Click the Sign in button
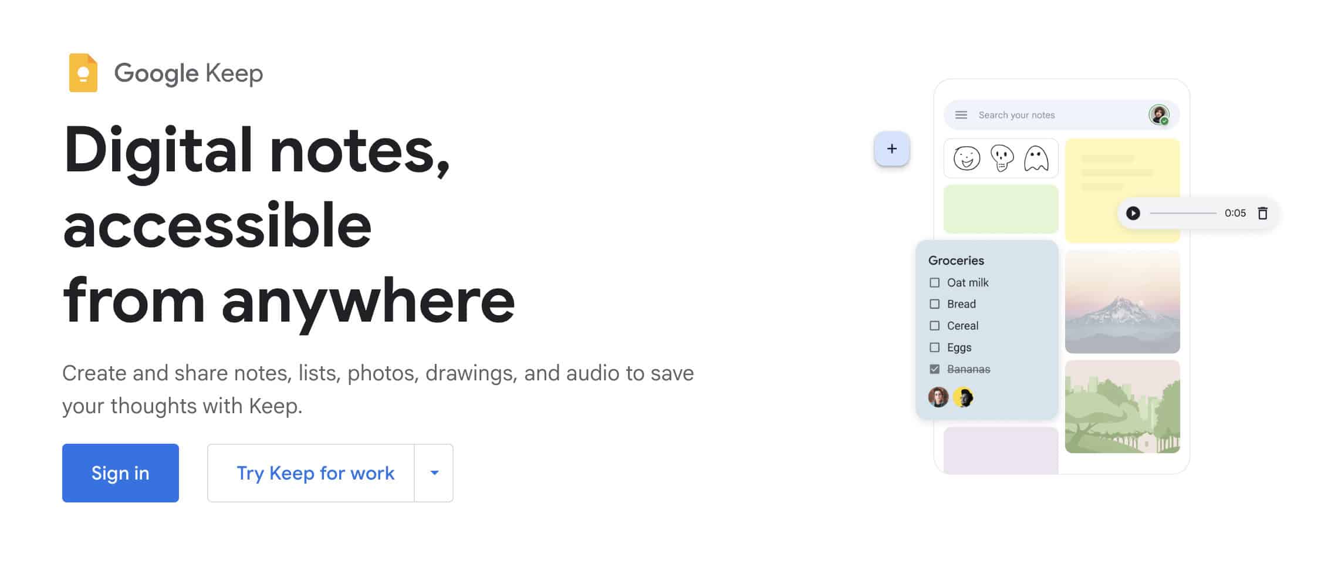This screenshot has width=1338, height=567. tap(120, 473)
